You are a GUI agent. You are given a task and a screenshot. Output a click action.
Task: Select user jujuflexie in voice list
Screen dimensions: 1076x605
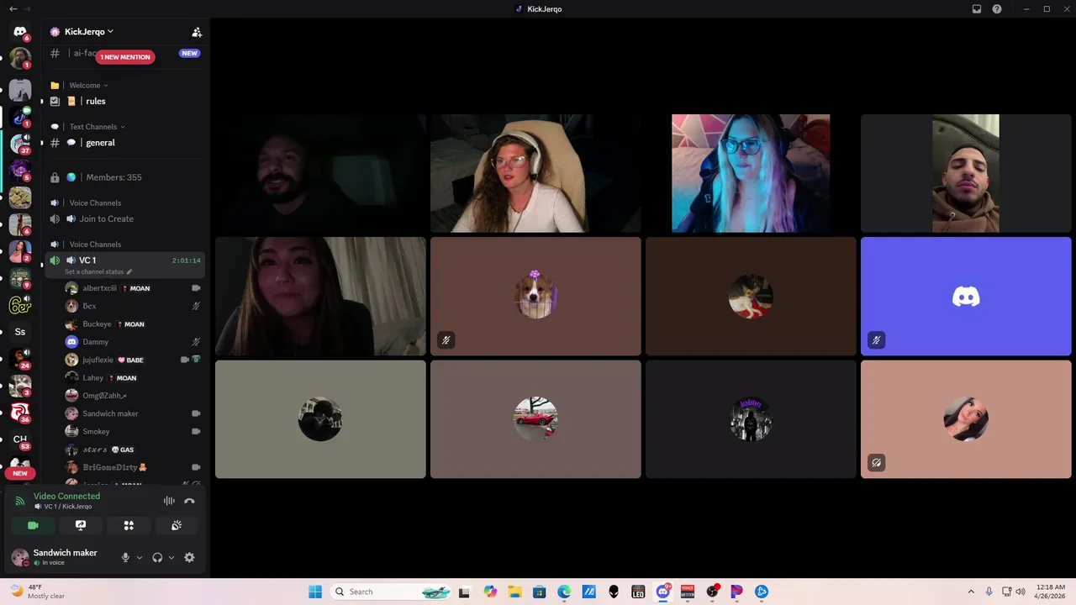pos(133,360)
